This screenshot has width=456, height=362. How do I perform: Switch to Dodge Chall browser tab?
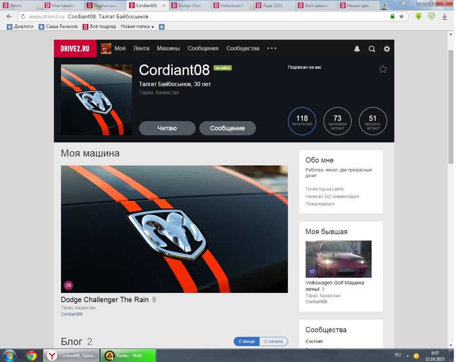tap(190, 5)
